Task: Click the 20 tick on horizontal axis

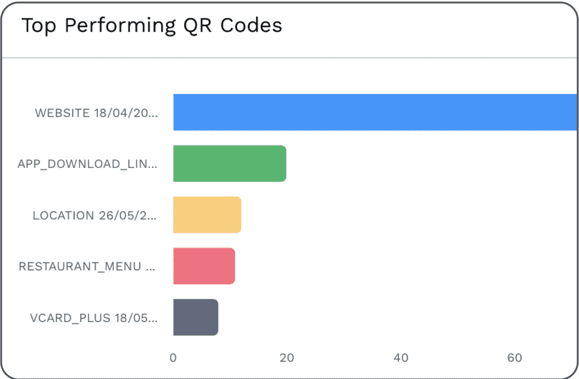Action: click(287, 358)
